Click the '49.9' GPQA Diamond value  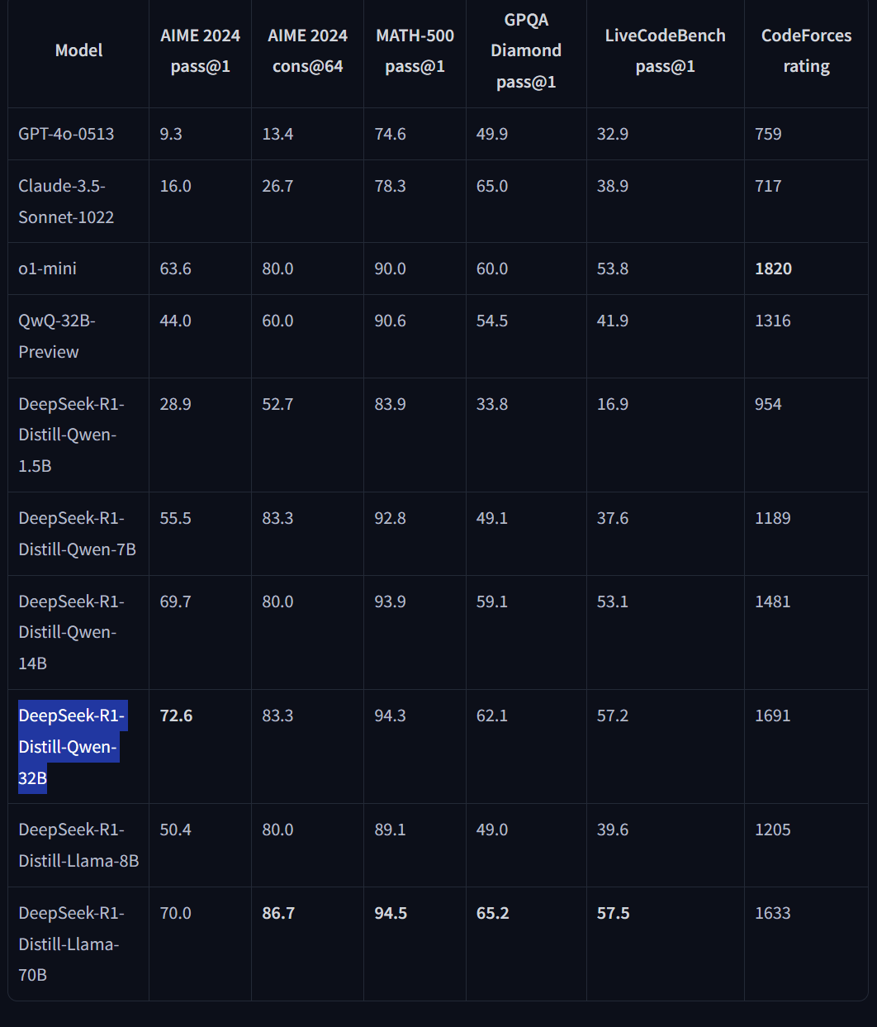coord(492,134)
